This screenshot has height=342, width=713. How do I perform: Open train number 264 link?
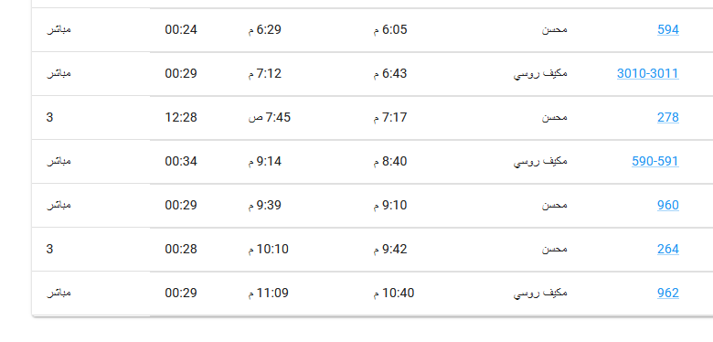click(668, 250)
